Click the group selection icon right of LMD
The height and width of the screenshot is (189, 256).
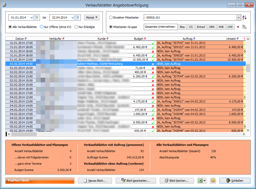tap(244, 27)
